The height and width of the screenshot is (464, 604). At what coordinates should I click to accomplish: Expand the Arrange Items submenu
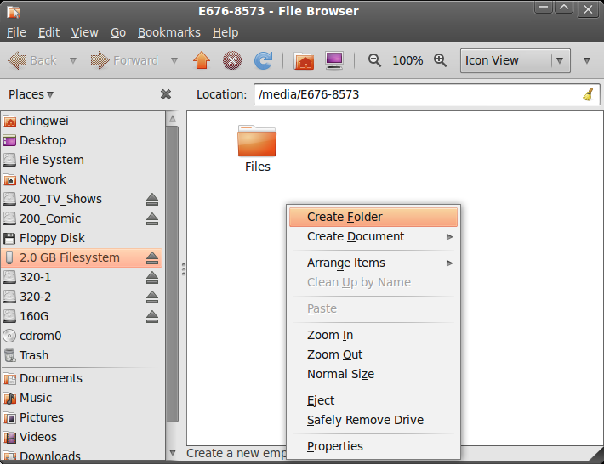coord(373,263)
